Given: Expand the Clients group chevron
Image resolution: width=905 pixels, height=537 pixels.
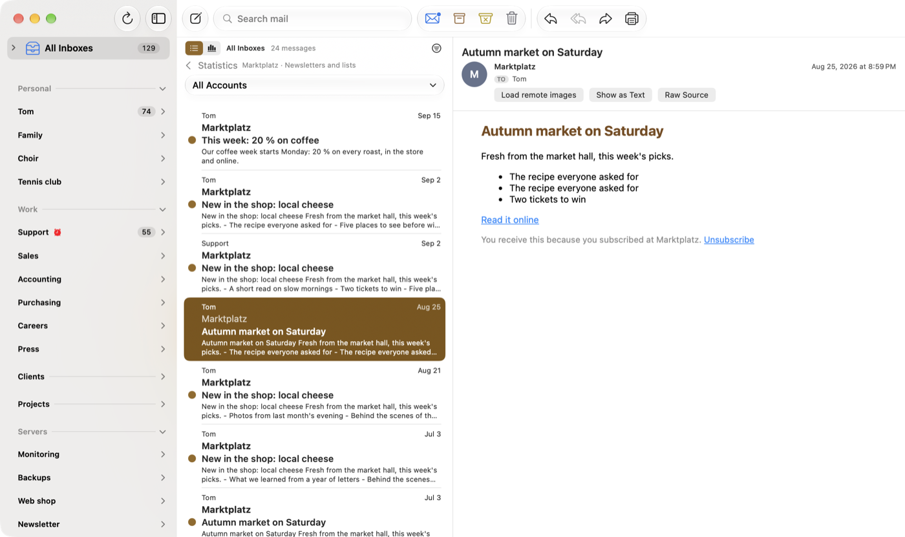Looking at the screenshot, I should click(x=163, y=377).
